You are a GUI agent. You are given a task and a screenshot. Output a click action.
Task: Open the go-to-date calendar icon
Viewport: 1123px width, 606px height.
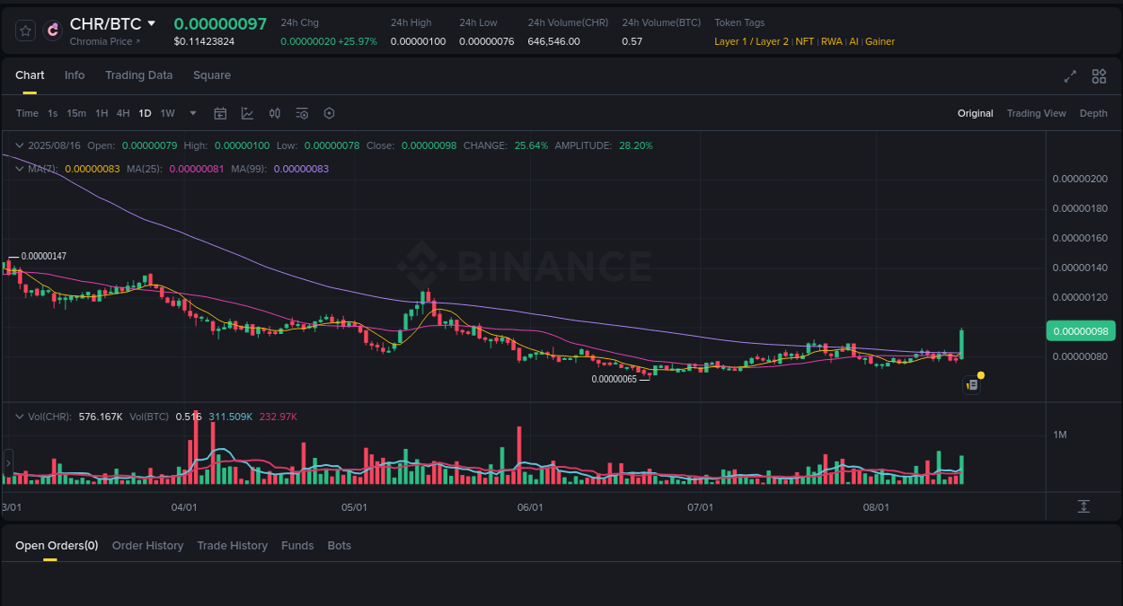220,113
